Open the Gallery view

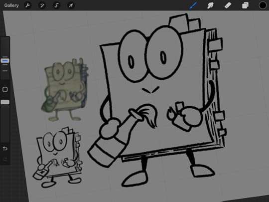coord(11,5)
